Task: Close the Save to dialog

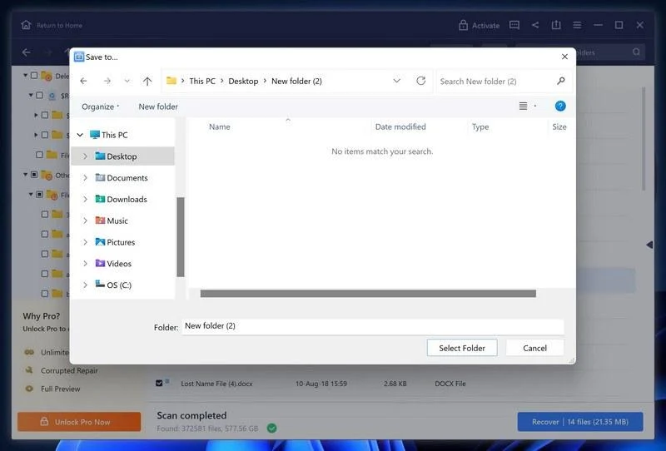Action: 564,57
